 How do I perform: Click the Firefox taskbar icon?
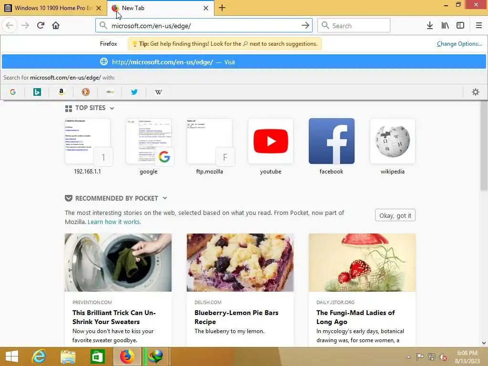click(x=127, y=356)
